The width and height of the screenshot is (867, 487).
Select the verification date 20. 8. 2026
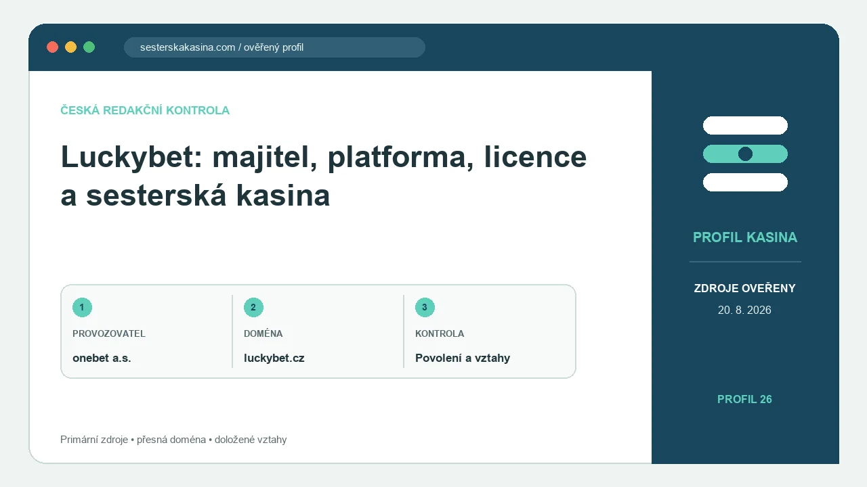click(x=745, y=310)
